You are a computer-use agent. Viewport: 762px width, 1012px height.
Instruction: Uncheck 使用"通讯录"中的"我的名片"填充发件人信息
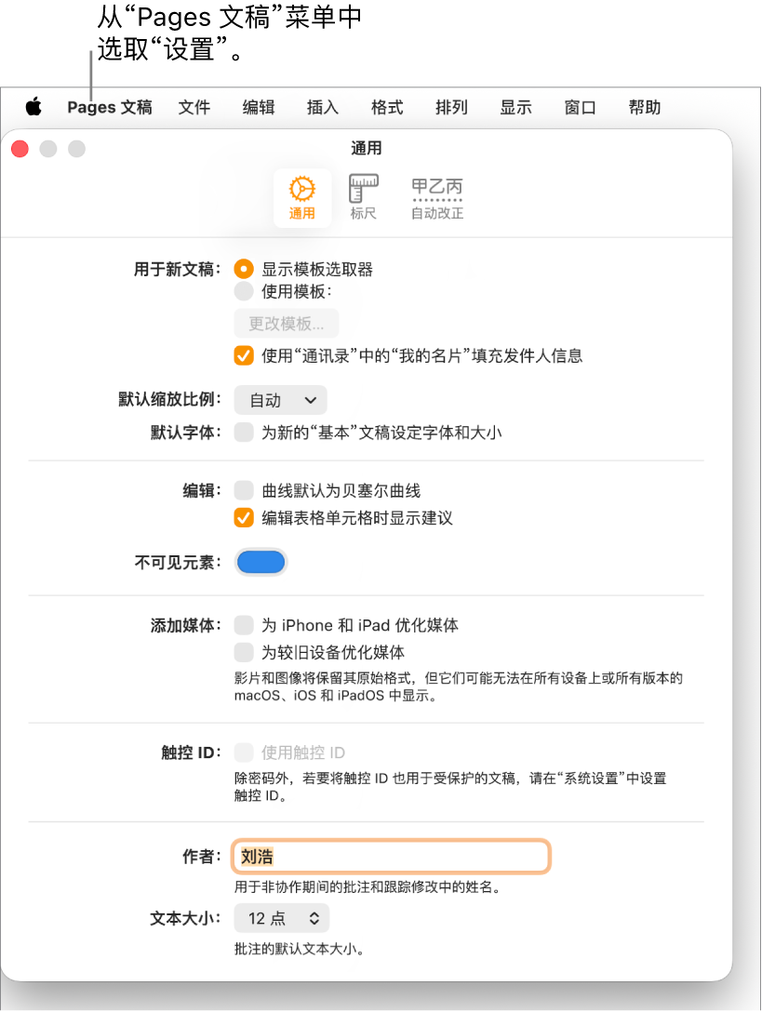[x=243, y=355]
